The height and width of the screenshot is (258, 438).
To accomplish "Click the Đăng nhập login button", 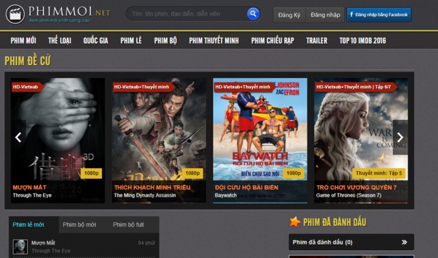I will (x=325, y=14).
